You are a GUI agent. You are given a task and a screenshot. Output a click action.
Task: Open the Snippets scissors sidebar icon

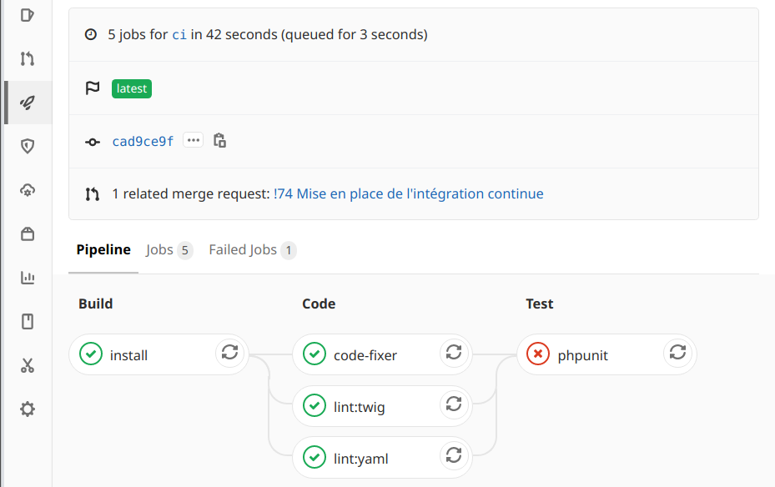(x=28, y=365)
